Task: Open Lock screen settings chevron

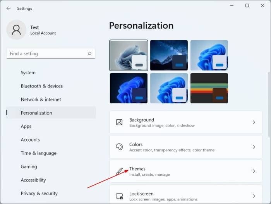Action: [x=254, y=196]
